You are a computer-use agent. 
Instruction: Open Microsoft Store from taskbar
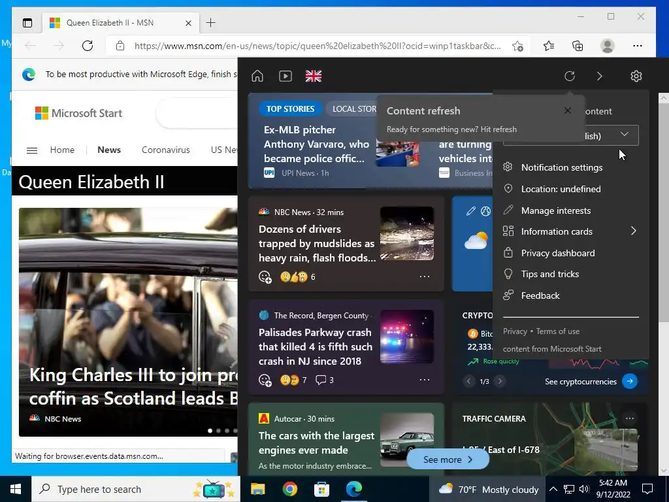321,489
